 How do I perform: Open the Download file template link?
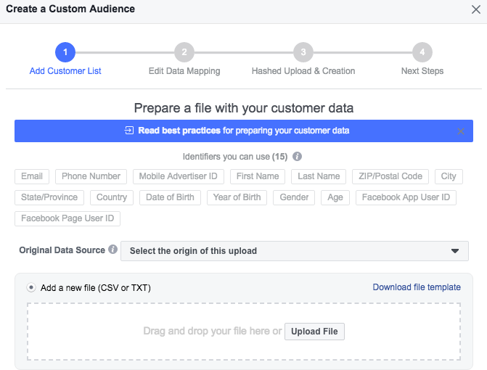pyautogui.click(x=417, y=287)
